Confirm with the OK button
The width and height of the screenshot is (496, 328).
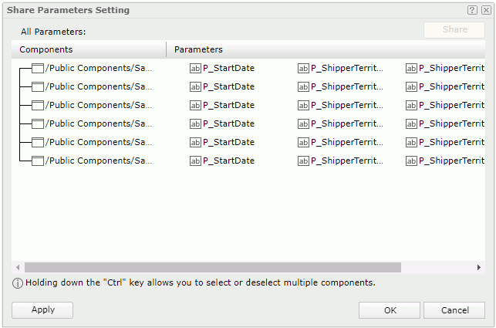tap(390, 310)
